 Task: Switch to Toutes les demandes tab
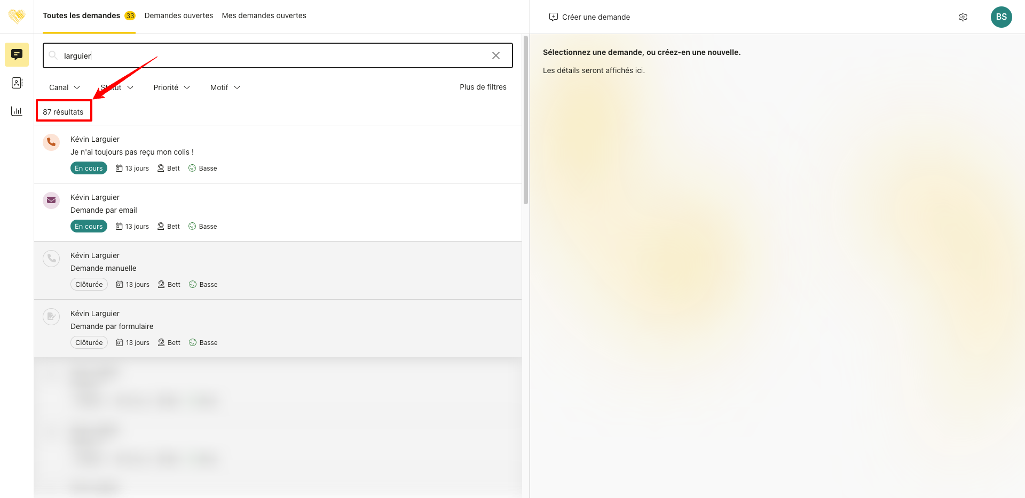click(82, 15)
